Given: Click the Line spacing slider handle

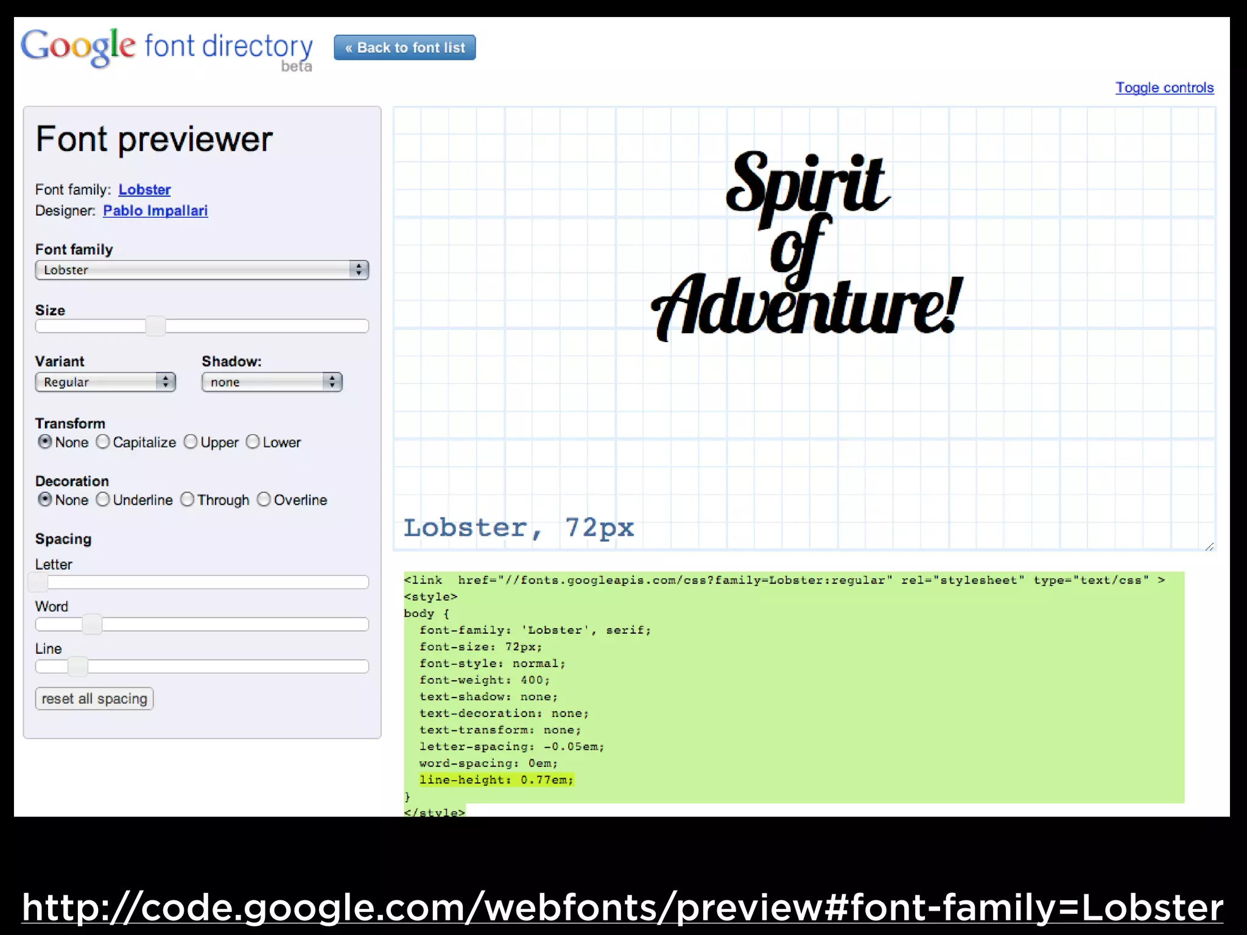Looking at the screenshot, I should 77,667.
